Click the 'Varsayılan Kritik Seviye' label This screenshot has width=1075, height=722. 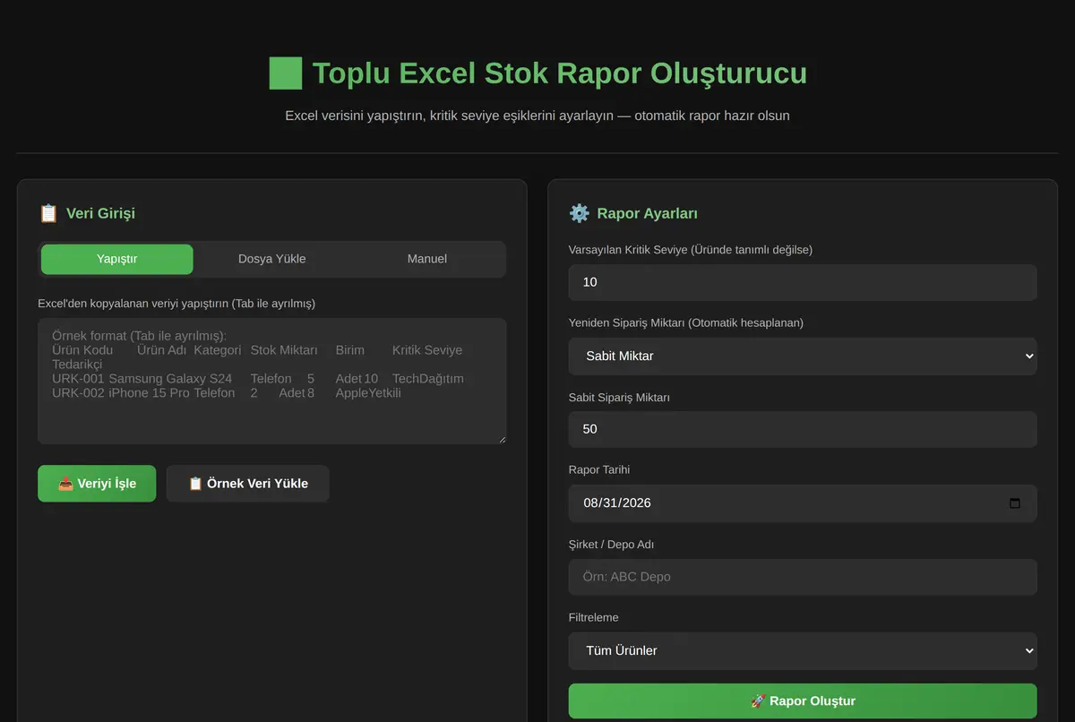pyautogui.click(x=691, y=250)
